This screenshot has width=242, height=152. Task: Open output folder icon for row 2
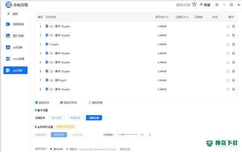click(x=228, y=35)
